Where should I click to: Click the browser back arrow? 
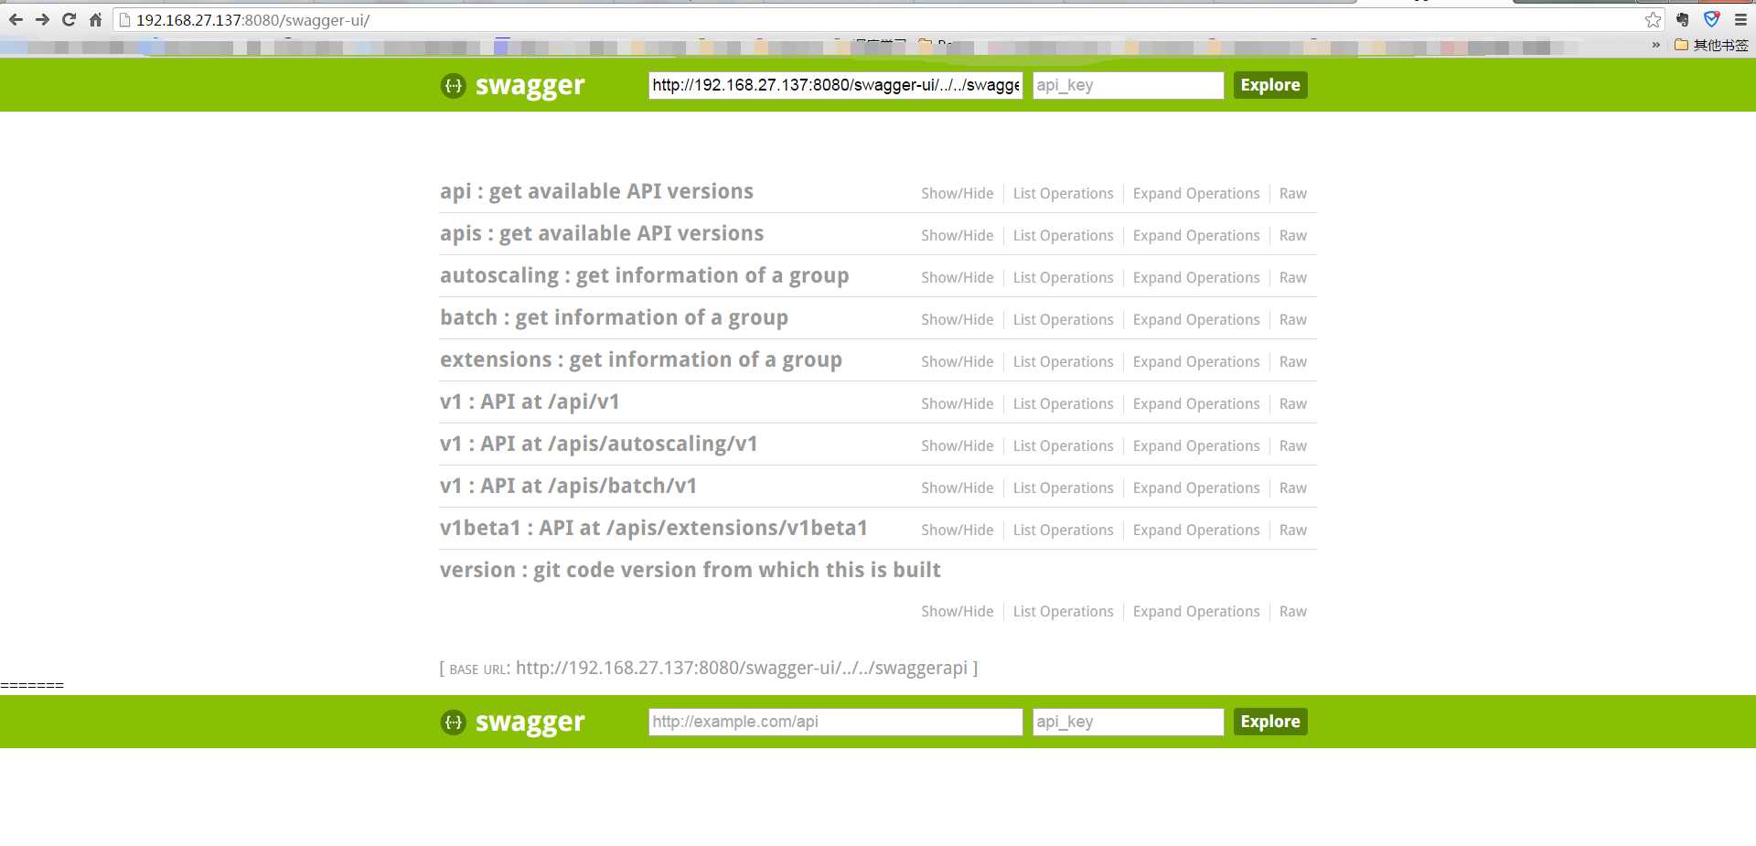pyautogui.click(x=16, y=19)
